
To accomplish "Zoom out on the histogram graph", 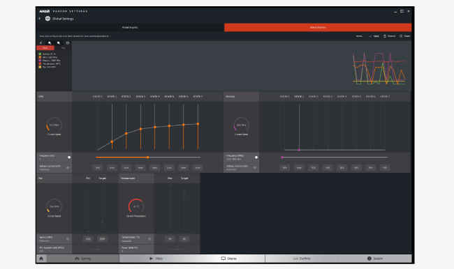I will pyautogui.click(x=59, y=43).
